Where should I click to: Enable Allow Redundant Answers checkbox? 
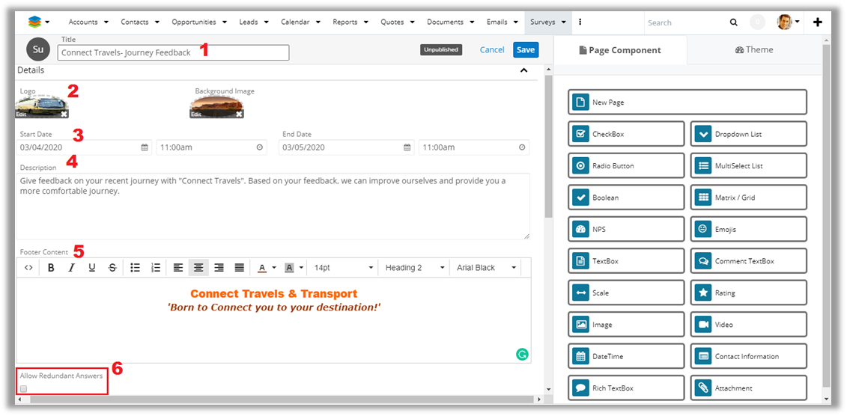point(24,389)
